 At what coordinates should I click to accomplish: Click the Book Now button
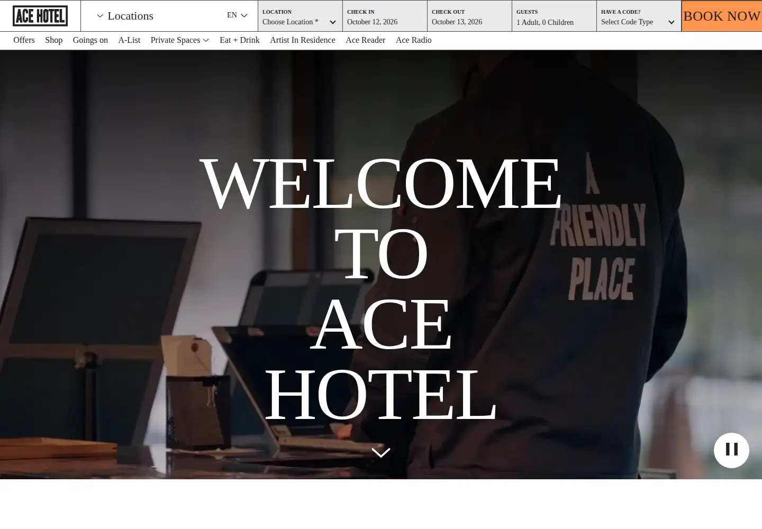pyautogui.click(x=722, y=16)
